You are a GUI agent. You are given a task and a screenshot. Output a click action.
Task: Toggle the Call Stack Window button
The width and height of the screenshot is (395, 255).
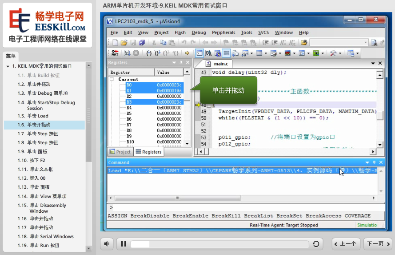tap(235, 53)
